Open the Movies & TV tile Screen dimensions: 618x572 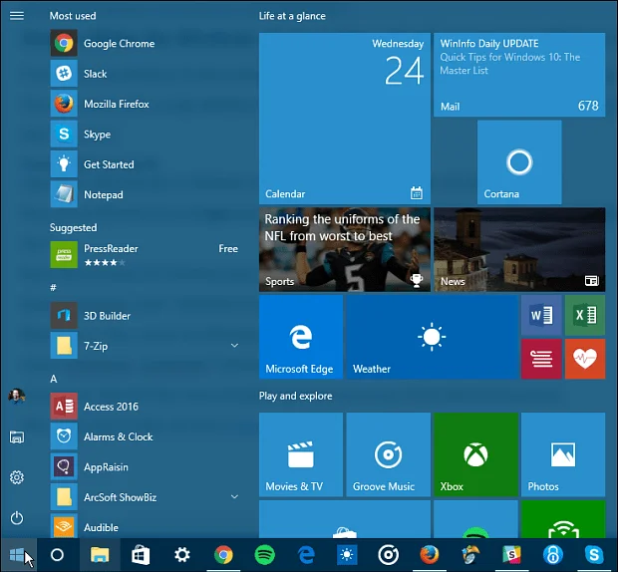301,454
